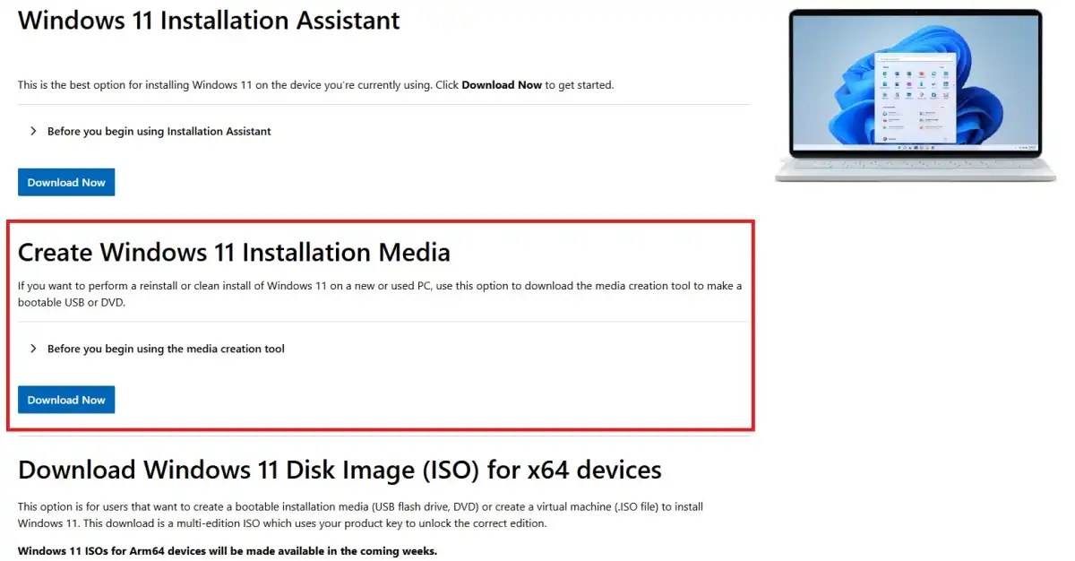Image resolution: width=1075 pixels, height=561 pixels.
Task: Click Download Now under Windows 11 Installation Assistant
Action: click(x=65, y=182)
